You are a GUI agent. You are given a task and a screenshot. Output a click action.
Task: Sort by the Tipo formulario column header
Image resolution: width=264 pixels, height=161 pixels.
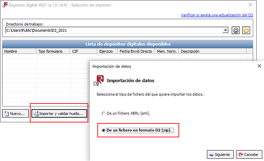[53, 51]
